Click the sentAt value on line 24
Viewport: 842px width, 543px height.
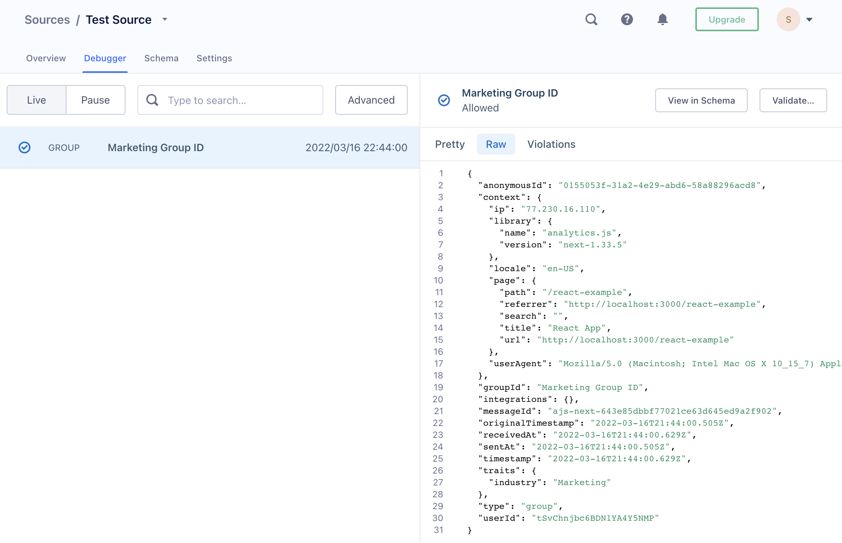(x=601, y=447)
